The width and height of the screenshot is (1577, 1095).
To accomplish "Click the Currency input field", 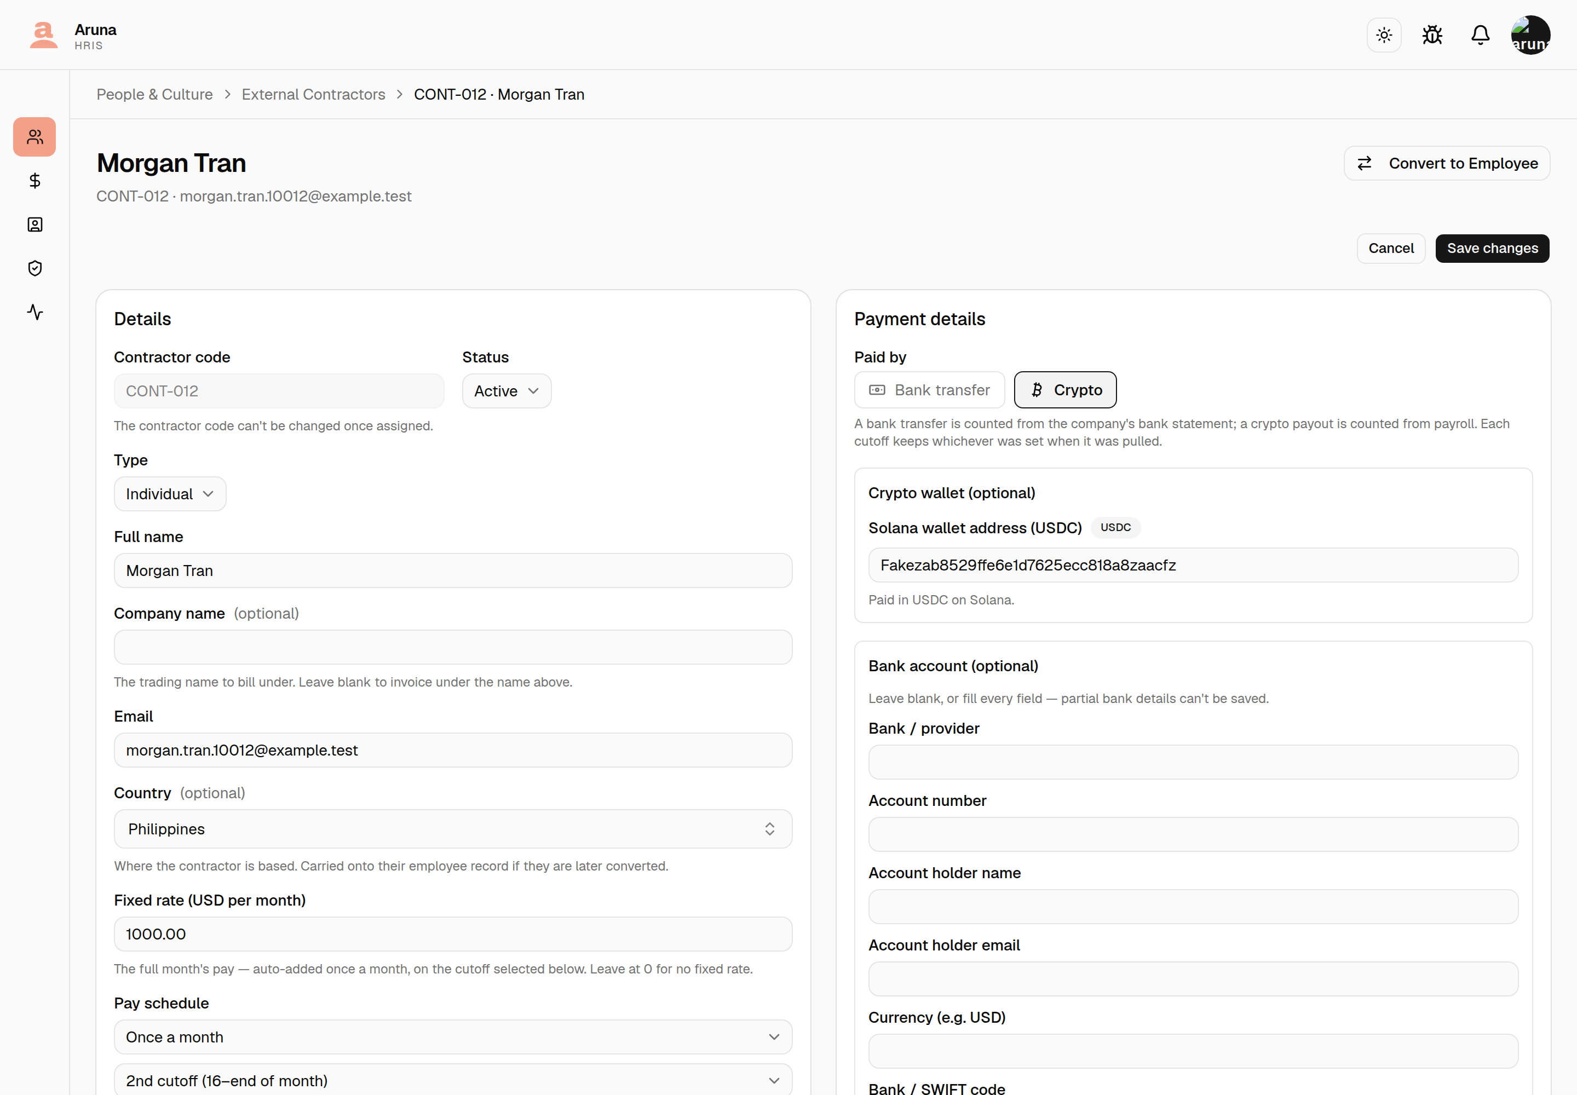I will coord(1193,1051).
